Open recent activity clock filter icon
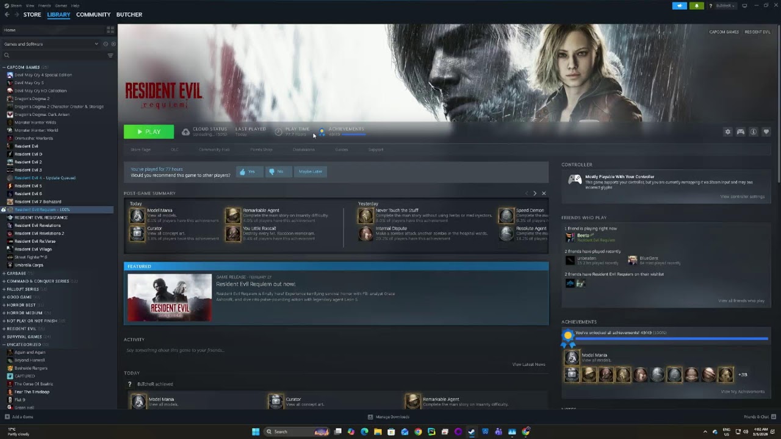 [105, 44]
